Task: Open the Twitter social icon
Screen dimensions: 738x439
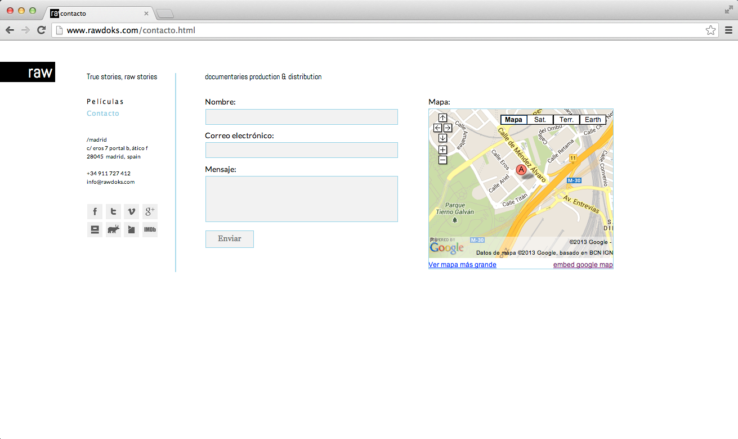Action: tap(113, 211)
